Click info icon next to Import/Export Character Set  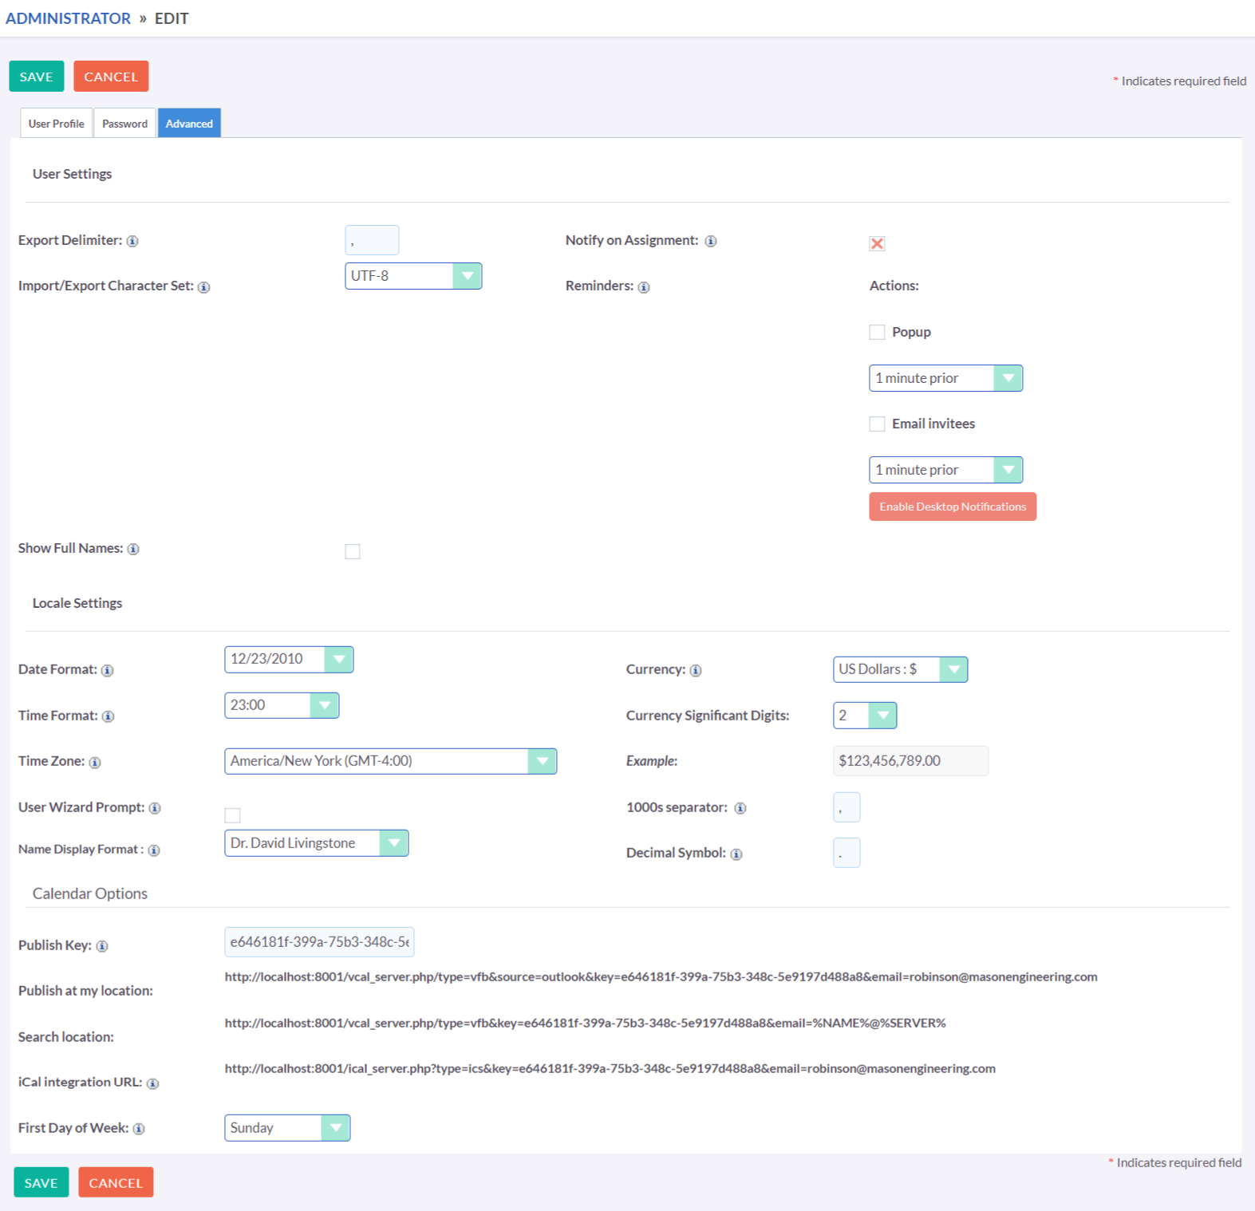204,287
